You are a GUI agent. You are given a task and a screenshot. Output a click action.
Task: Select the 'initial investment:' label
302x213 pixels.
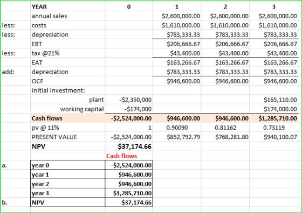point(58,90)
